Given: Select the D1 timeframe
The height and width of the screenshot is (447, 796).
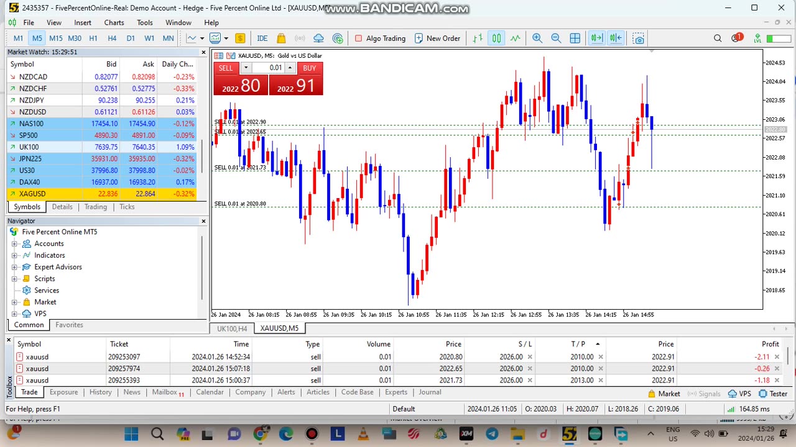Looking at the screenshot, I should (131, 38).
